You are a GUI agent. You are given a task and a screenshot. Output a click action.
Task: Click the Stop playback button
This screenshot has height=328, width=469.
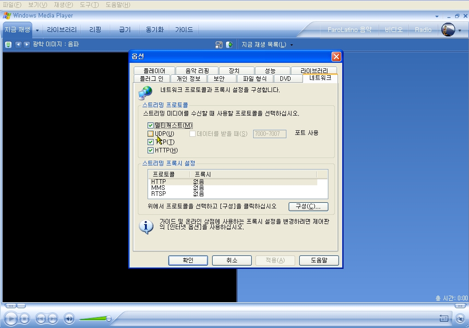coord(25,318)
